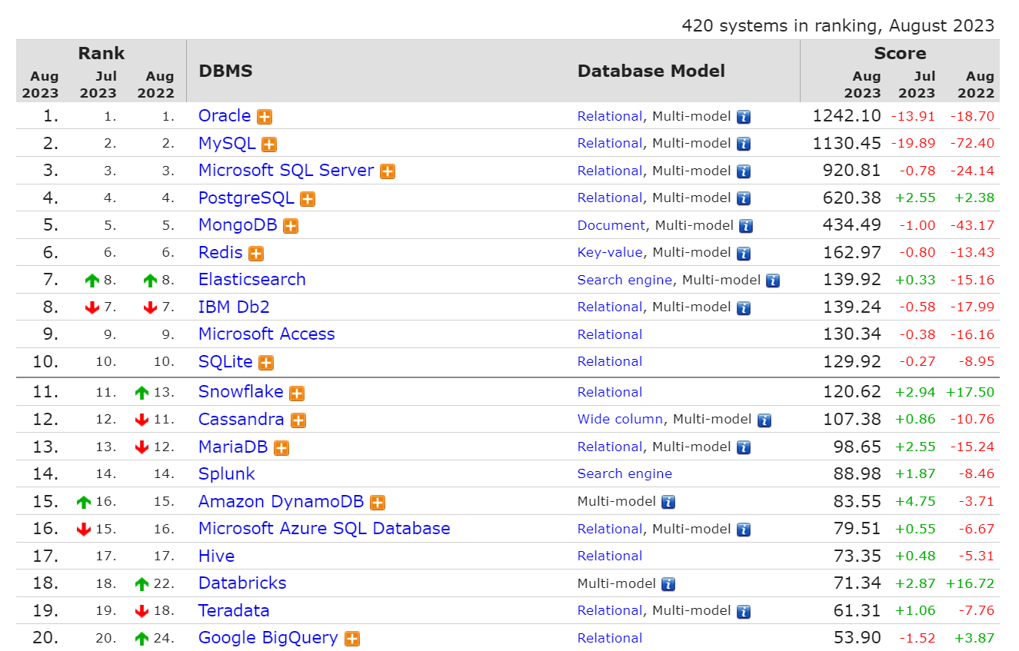1019x651 pixels.
Task: Open the Microsoft SQL Server link
Action: point(286,170)
